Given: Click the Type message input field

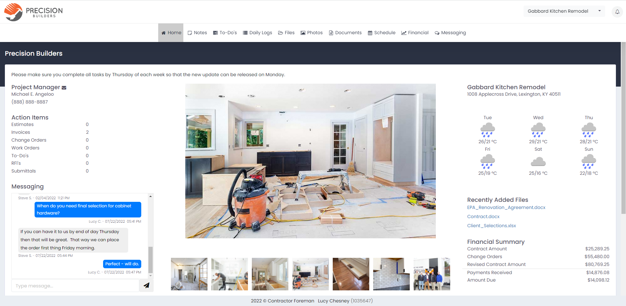Looking at the screenshot, I should pyautogui.click(x=75, y=285).
